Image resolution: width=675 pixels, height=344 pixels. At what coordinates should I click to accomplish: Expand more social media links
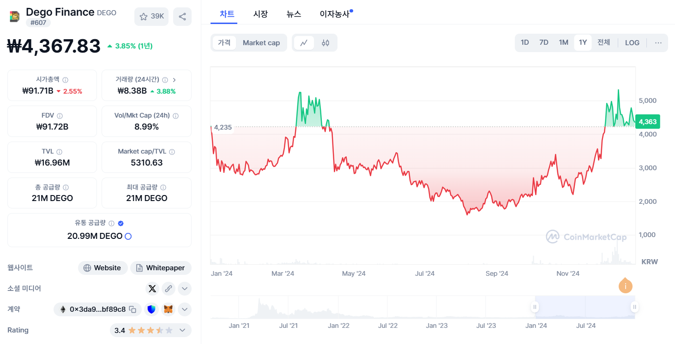[x=185, y=289]
